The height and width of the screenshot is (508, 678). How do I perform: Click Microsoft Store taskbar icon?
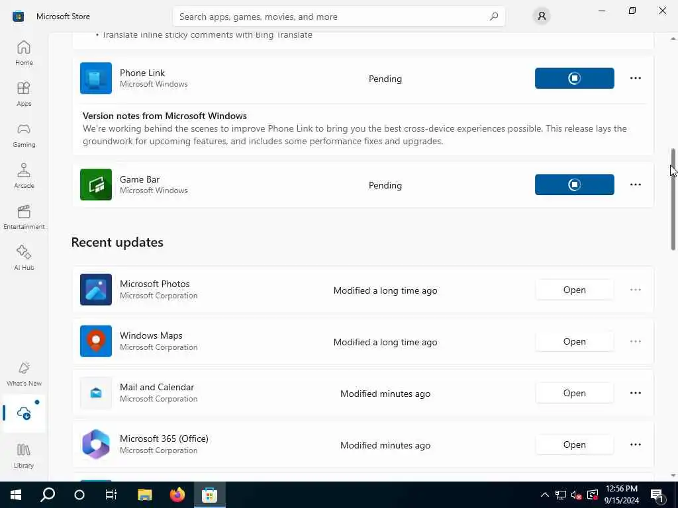tap(209, 495)
